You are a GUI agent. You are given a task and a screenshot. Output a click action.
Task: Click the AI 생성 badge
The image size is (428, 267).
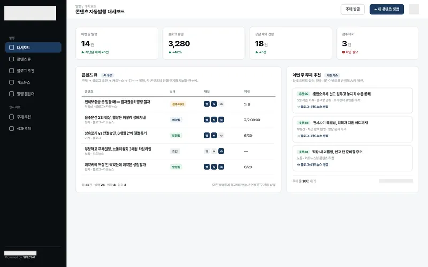pos(108,75)
